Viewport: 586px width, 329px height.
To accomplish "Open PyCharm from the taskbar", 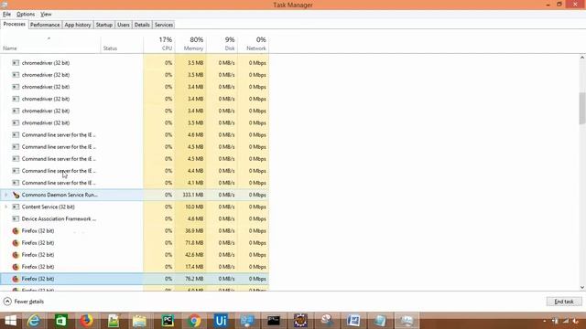I will click(168, 321).
